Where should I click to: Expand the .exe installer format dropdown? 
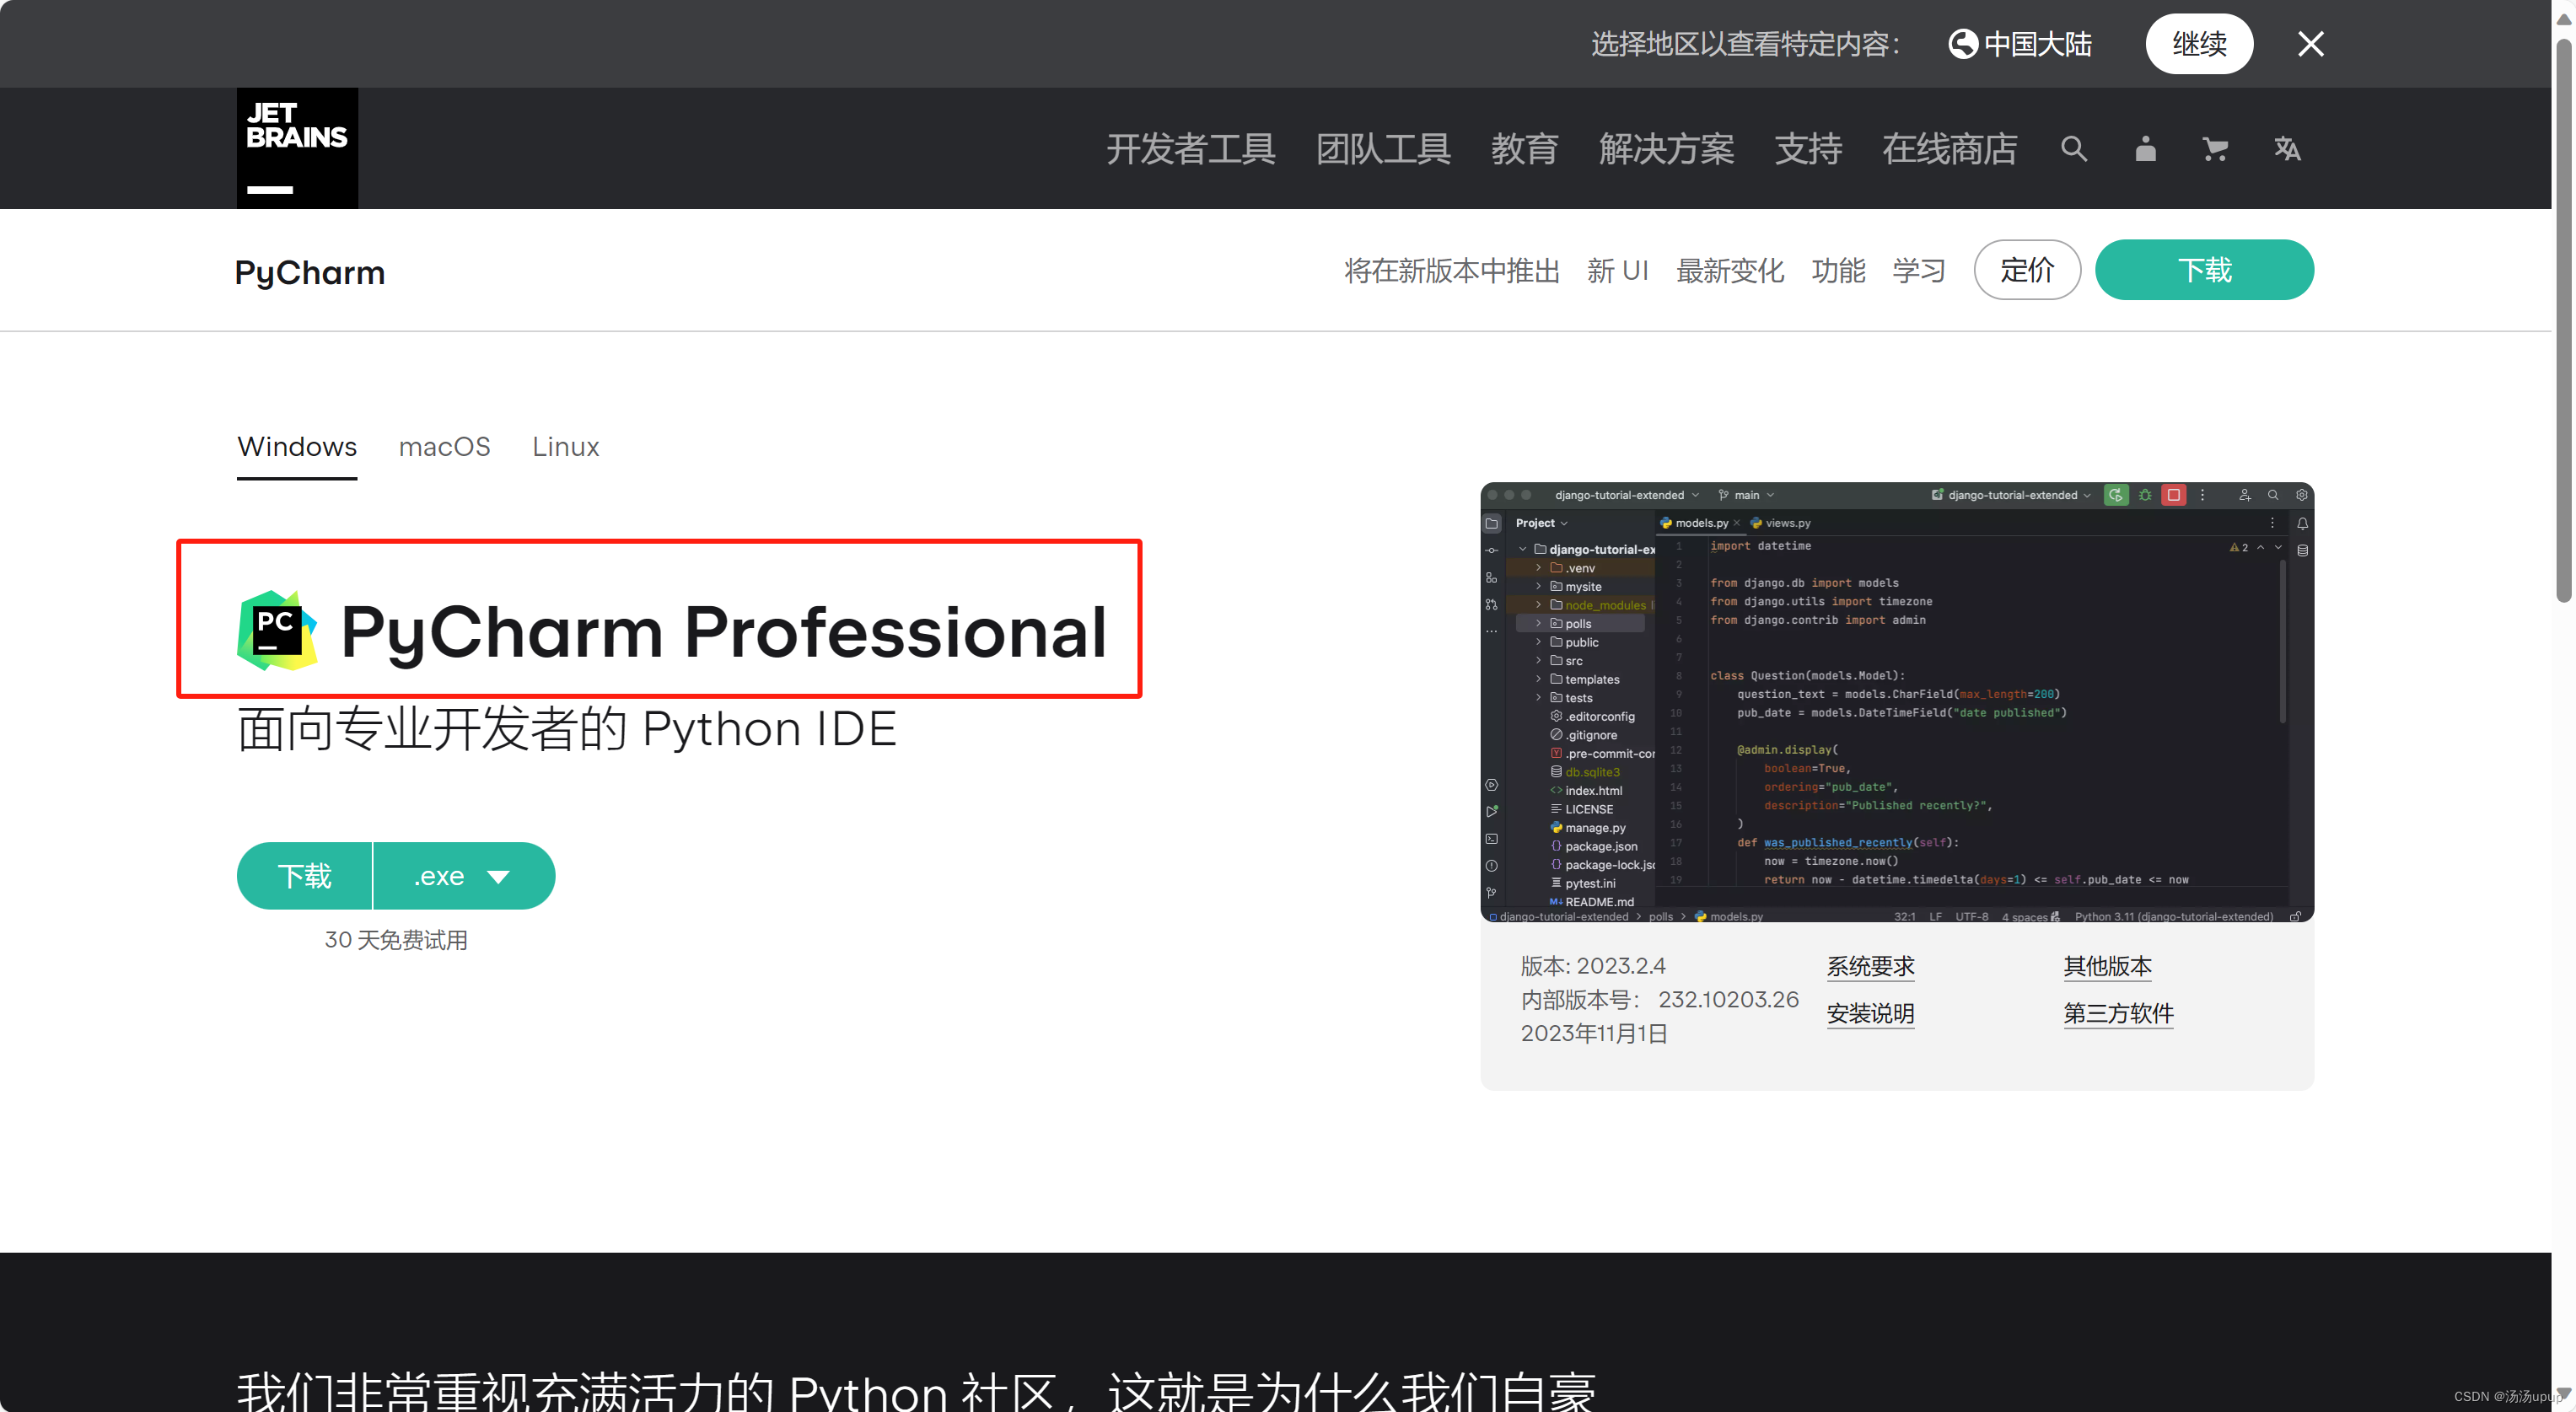(463, 875)
